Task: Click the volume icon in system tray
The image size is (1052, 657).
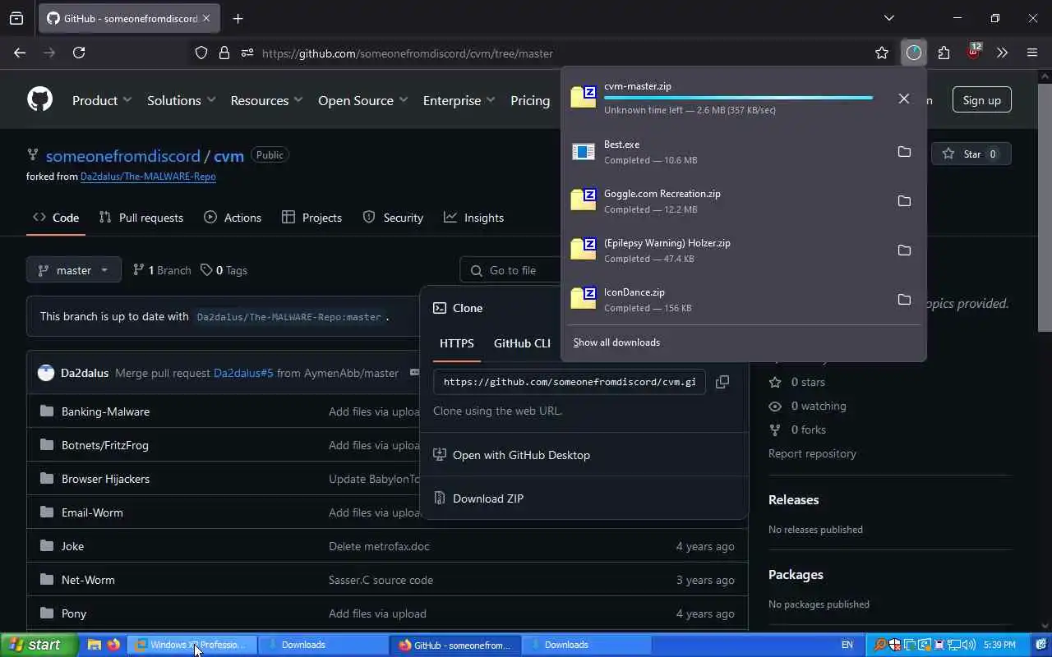Action: coord(969,645)
